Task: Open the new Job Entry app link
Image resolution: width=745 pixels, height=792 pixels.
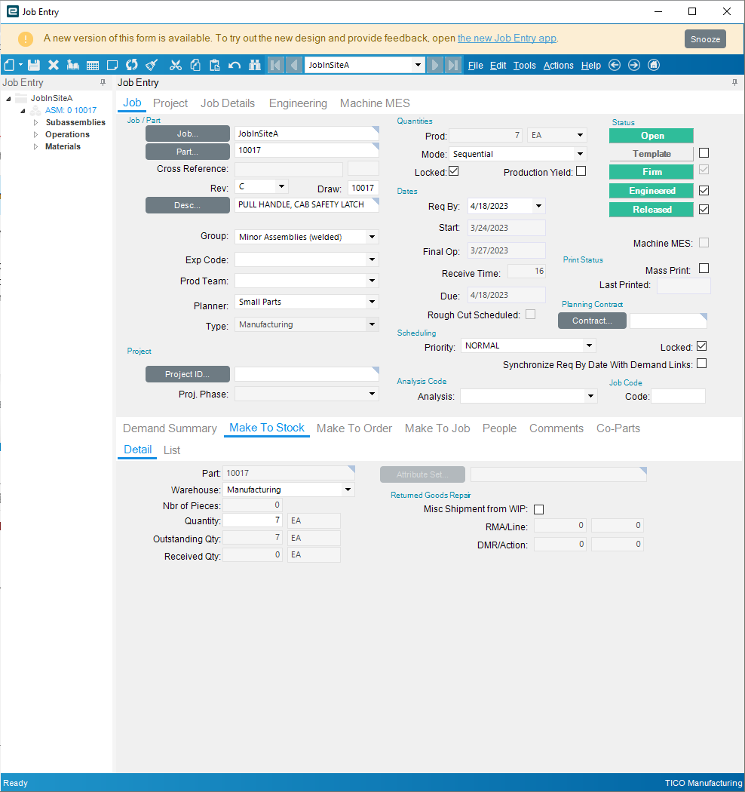Action: pos(507,38)
